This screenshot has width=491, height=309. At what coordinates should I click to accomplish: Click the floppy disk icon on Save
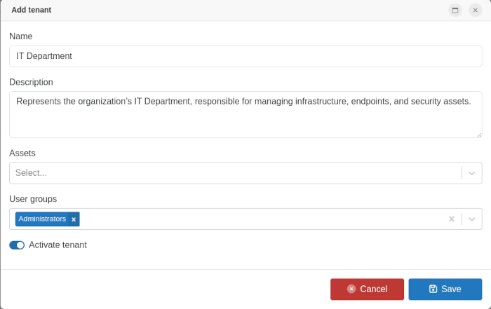coord(433,289)
